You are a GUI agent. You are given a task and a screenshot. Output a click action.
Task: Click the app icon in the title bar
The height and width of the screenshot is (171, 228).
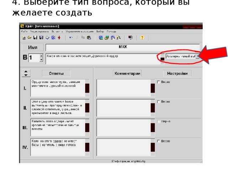[x=22, y=26]
